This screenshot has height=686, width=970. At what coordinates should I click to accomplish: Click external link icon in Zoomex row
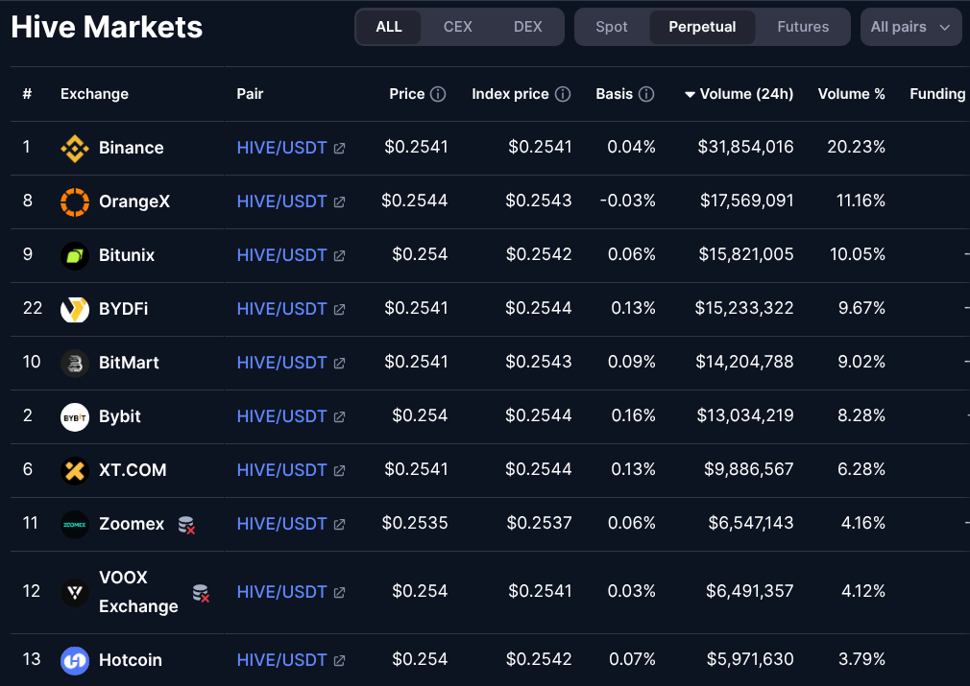point(339,525)
